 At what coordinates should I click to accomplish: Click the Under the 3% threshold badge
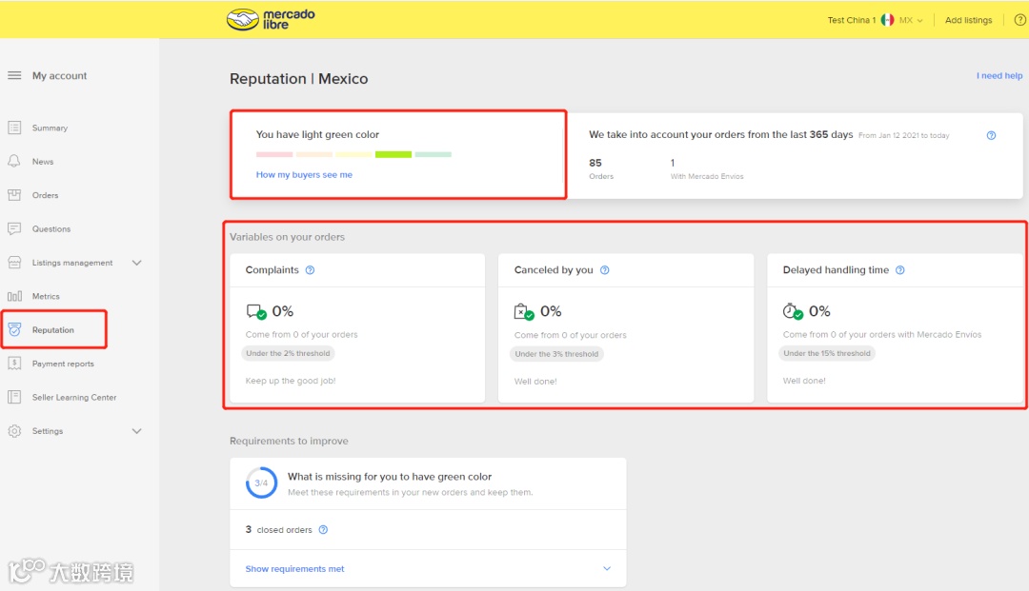(x=556, y=354)
